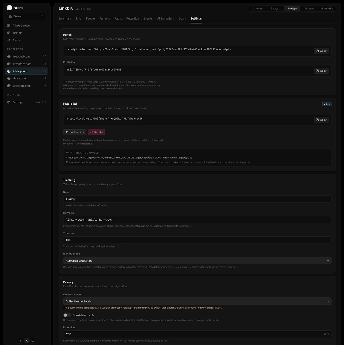Screen dimensions: 344x345
Task: Click the All properties grid icon
Action: pos(9,26)
